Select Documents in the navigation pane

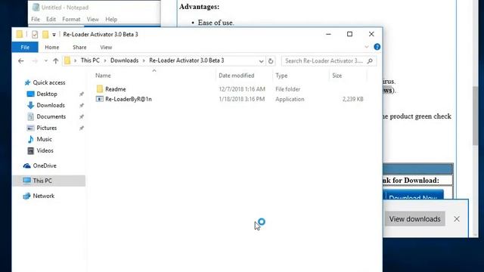coord(51,116)
